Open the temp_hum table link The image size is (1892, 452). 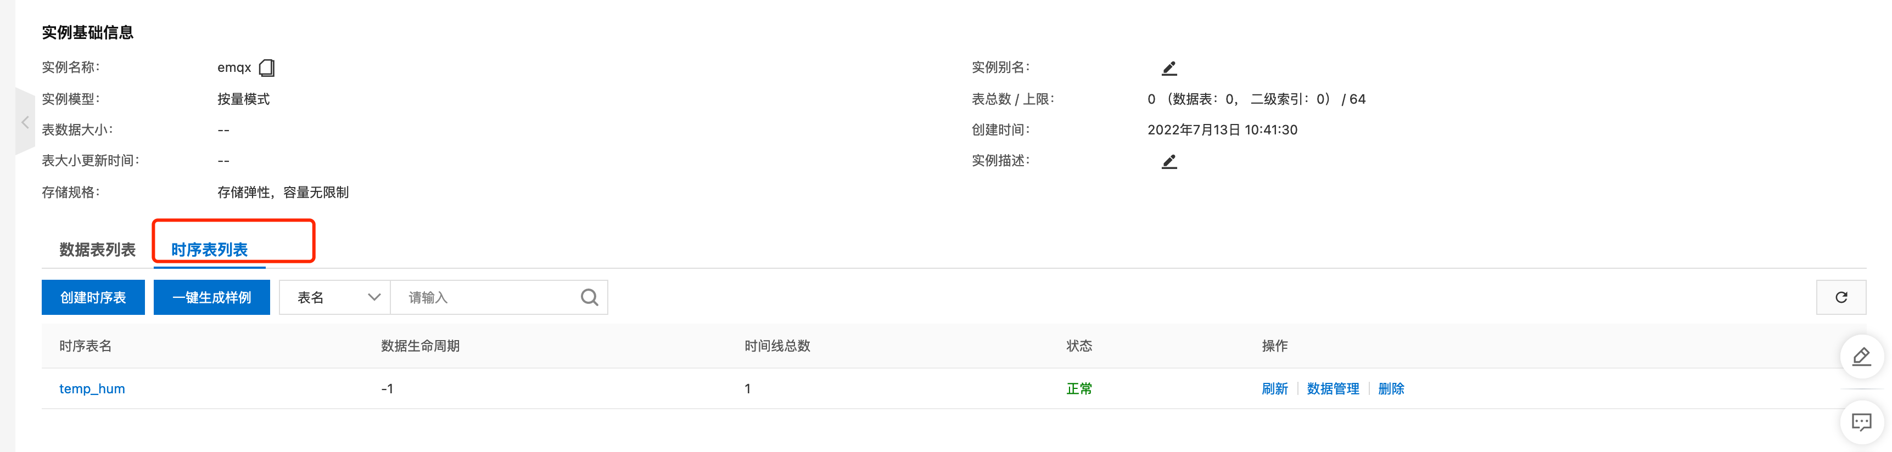click(92, 389)
